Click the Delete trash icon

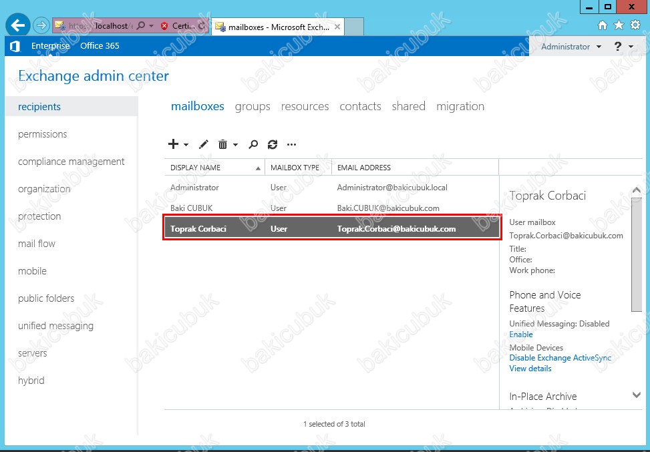point(222,144)
